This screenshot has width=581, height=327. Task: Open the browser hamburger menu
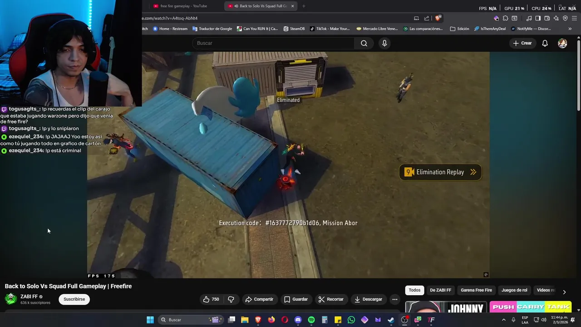(x=574, y=18)
